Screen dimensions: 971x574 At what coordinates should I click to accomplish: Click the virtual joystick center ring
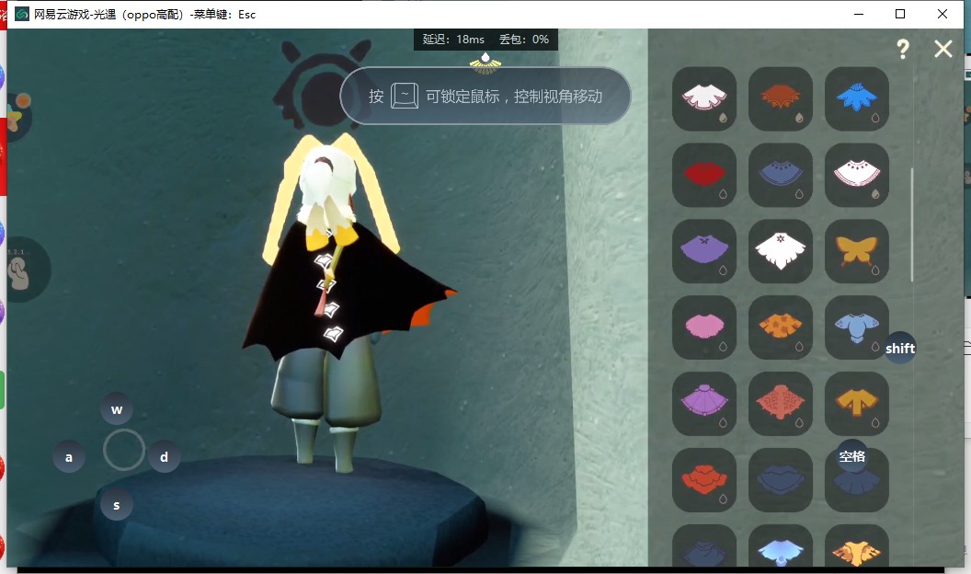point(124,451)
